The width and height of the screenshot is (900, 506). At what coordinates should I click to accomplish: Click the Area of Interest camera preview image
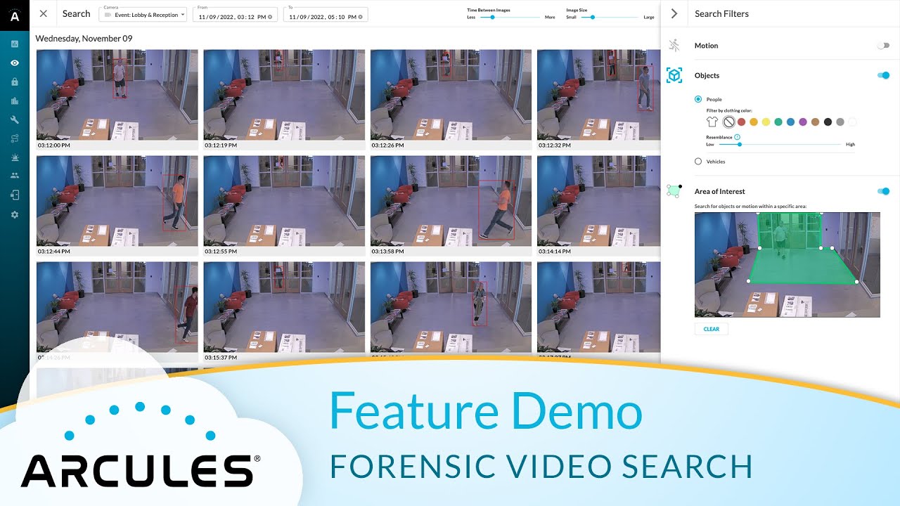point(787,264)
